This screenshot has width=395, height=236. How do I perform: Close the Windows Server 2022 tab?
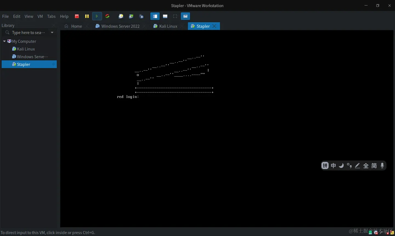(145, 26)
